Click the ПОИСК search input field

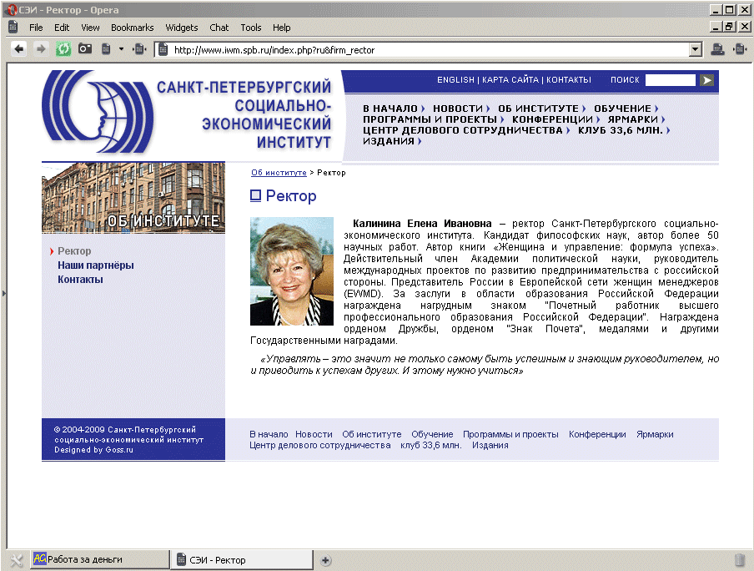coord(671,80)
